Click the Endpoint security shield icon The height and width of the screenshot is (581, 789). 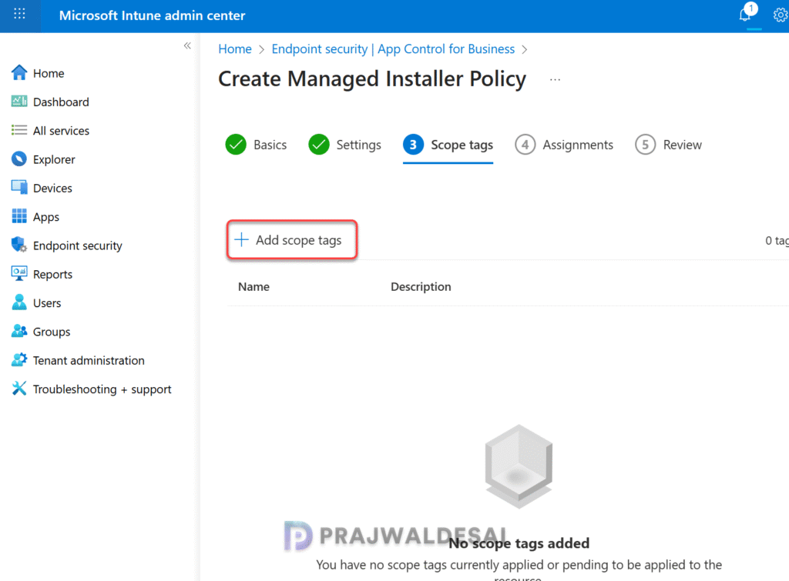click(19, 245)
